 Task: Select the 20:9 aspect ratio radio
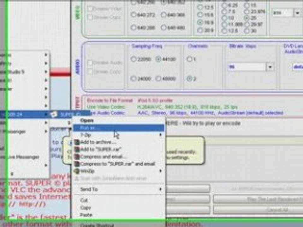tap(200, 30)
